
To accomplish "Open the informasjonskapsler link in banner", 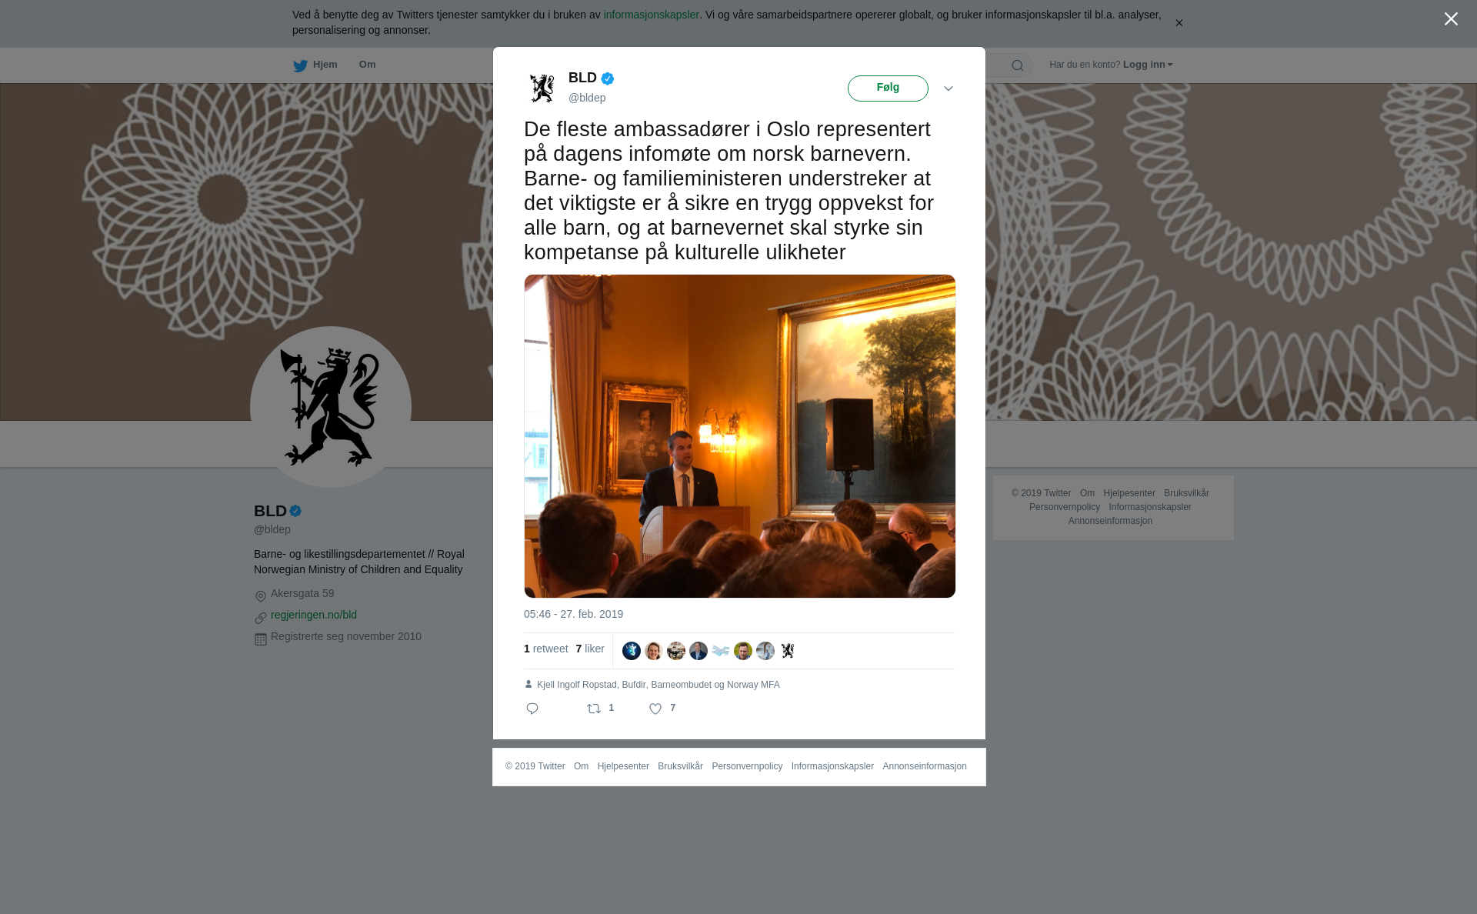I will coord(651,15).
